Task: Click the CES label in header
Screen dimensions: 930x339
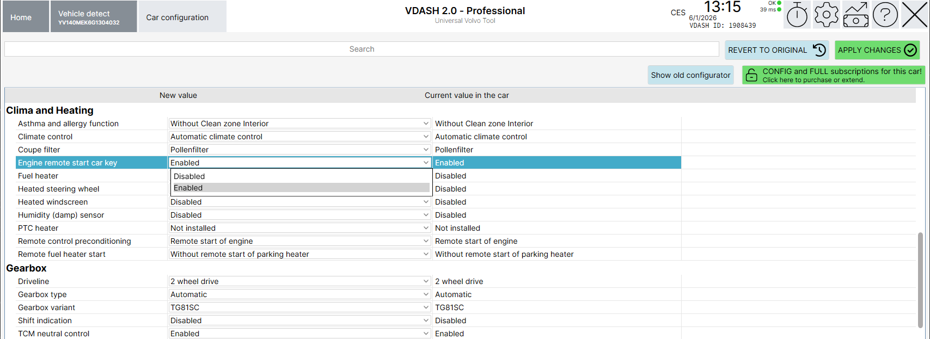Action: [x=678, y=13]
